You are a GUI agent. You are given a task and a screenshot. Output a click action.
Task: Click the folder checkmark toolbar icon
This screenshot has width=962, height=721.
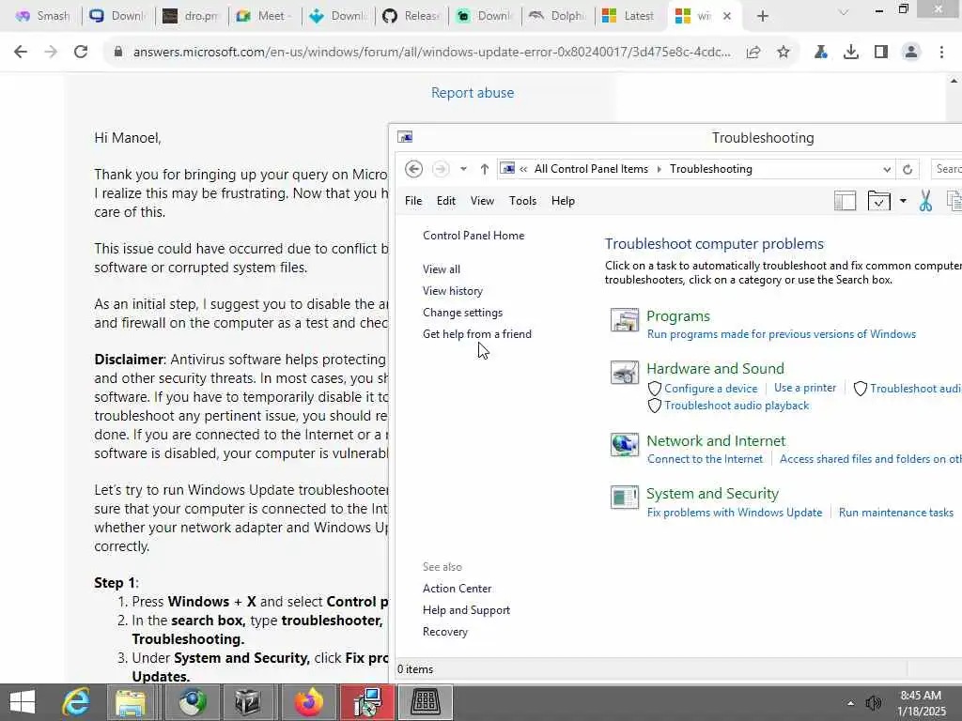[878, 201]
